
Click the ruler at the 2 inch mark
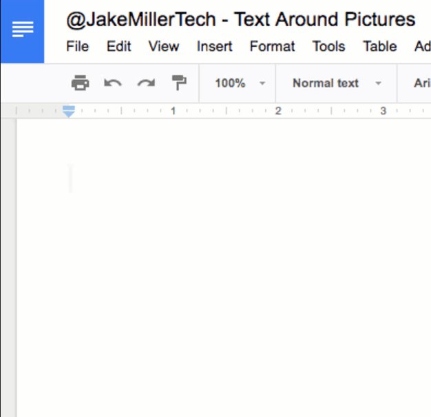point(278,111)
